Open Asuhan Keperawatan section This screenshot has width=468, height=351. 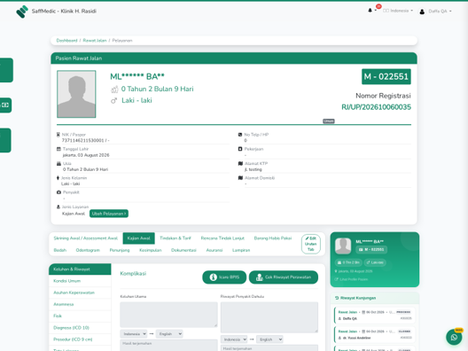pyautogui.click(x=80, y=292)
